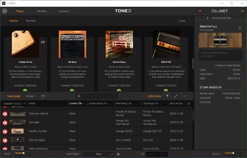Click the Tone Model info icon

[x=208, y=18]
